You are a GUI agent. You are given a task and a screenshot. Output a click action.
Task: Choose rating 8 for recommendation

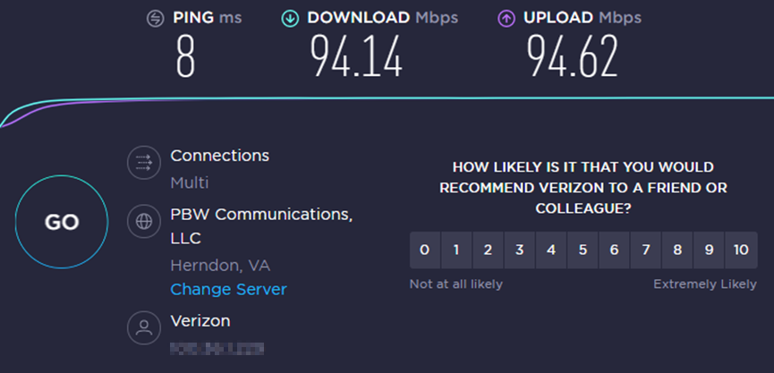677,250
